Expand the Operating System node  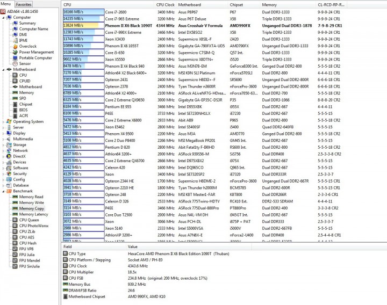point(3,121)
